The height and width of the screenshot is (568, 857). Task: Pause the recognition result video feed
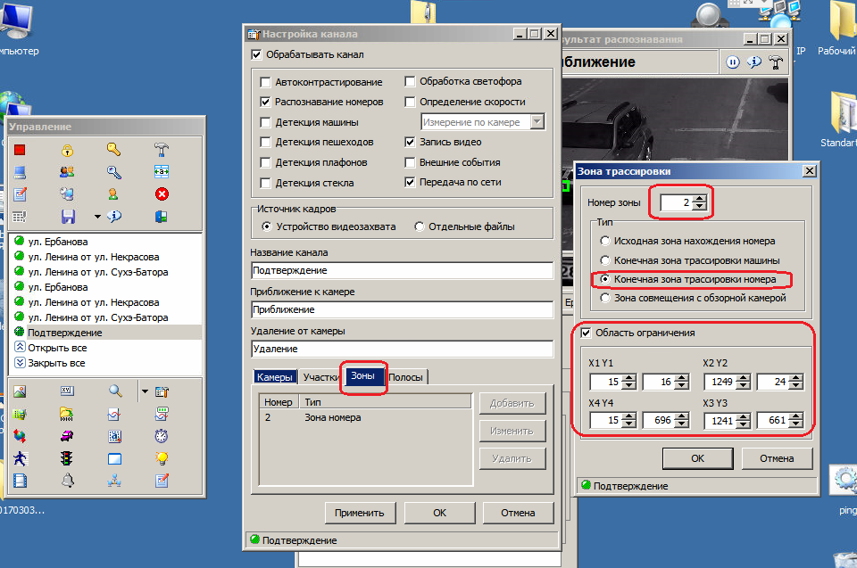pos(733,62)
